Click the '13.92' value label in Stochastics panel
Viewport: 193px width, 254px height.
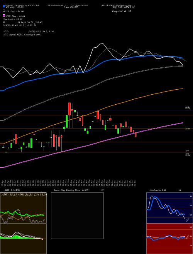187,220
